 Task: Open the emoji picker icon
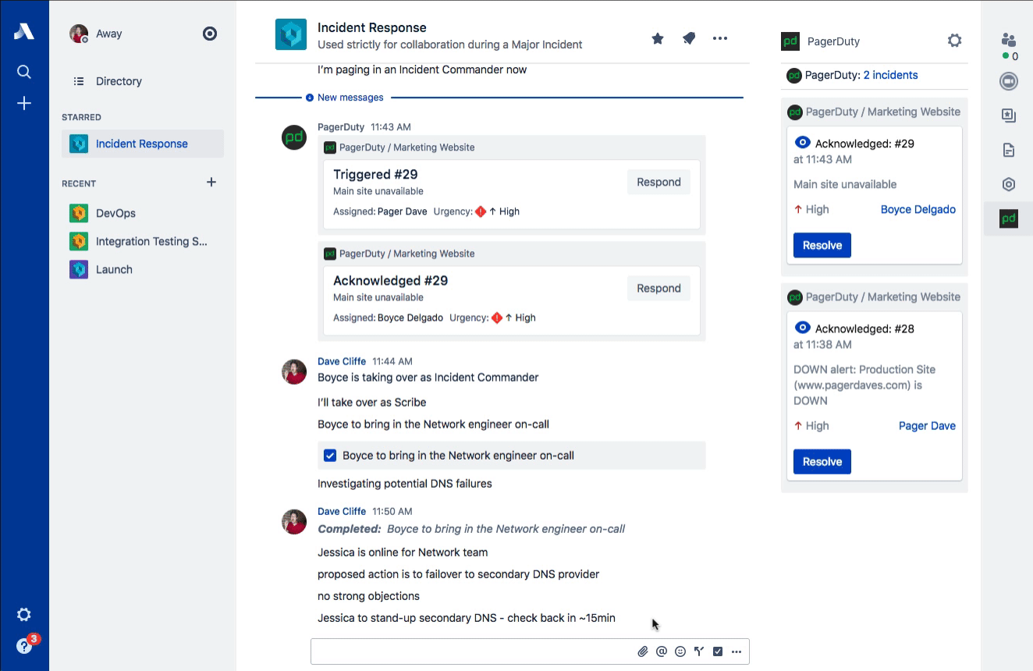680,651
